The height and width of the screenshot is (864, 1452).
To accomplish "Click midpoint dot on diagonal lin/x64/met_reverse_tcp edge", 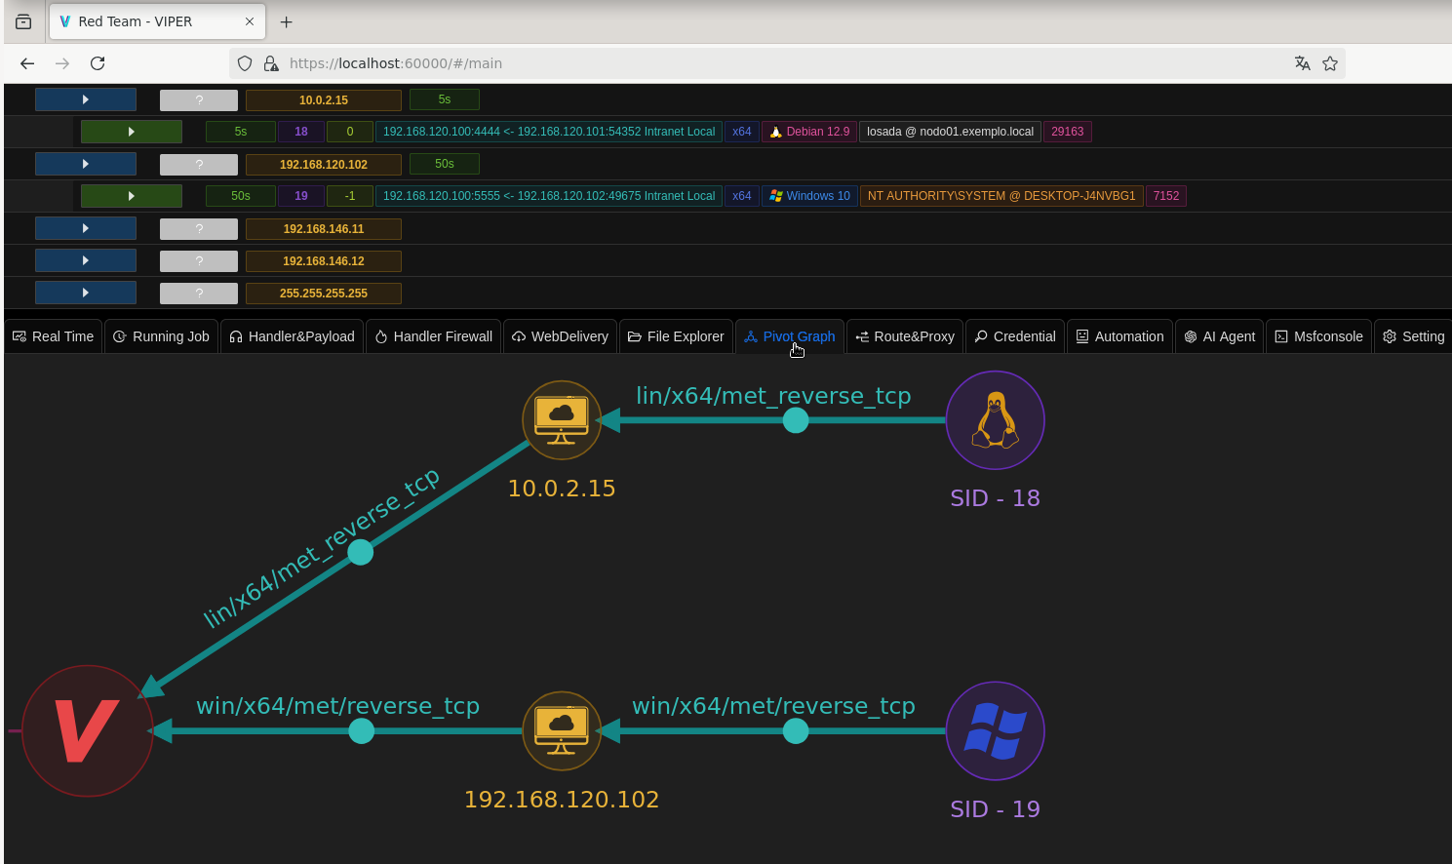I will [x=361, y=552].
